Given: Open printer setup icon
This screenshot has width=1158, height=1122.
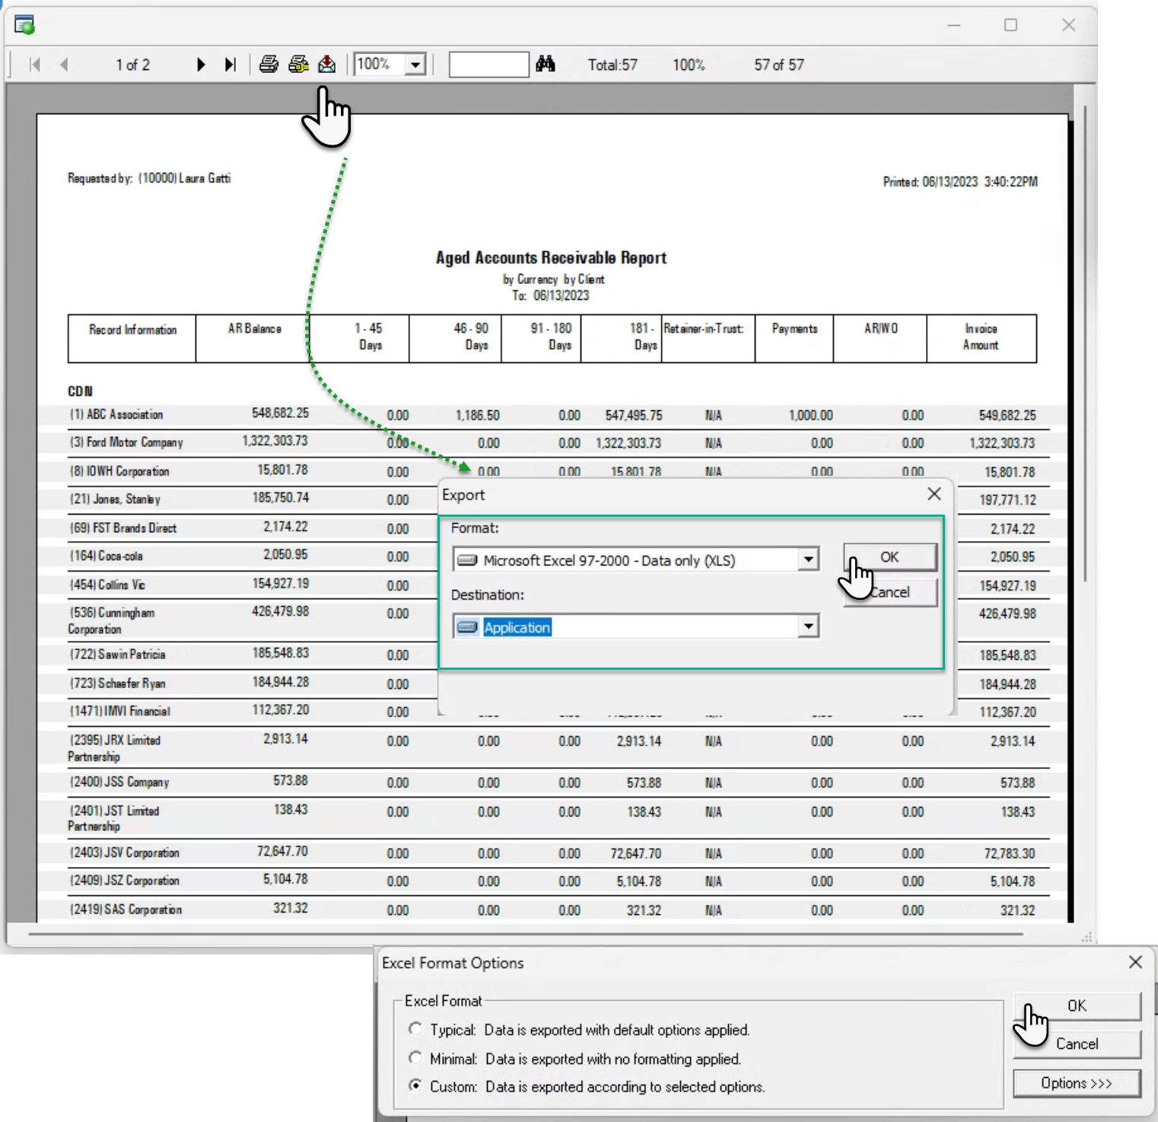Looking at the screenshot, I should pyautogui.click(x=298, y=64).
